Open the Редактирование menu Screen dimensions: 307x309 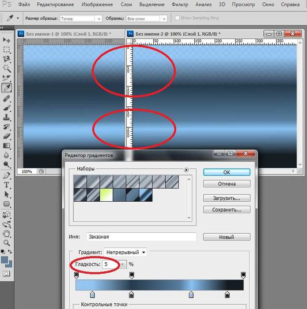pos(55,4)
